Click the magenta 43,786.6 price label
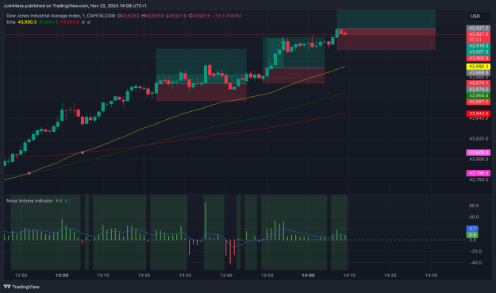The width and height of the screenshot is (496, 293). [x=479, y=173]
